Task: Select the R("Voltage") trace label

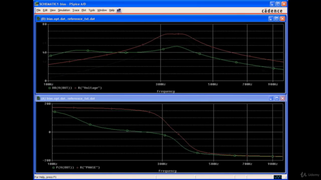Action: tap(90, 88)
